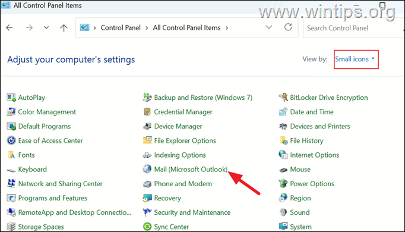Click the Credential Manager safe icon
Image resolution: width=405 pixels, height=232 pixels.
(x=147, y=112)
